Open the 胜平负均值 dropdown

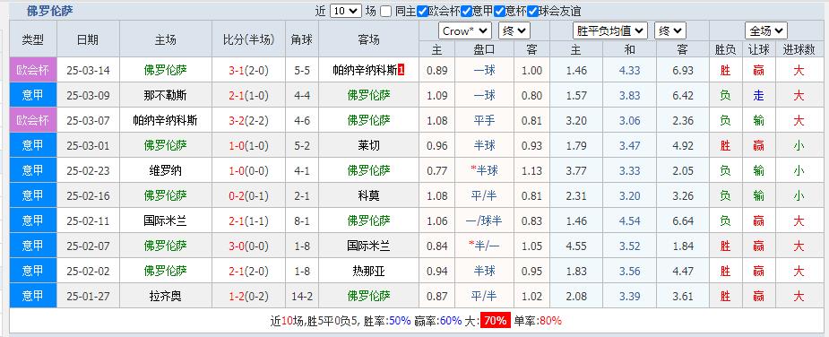(610, 30)
